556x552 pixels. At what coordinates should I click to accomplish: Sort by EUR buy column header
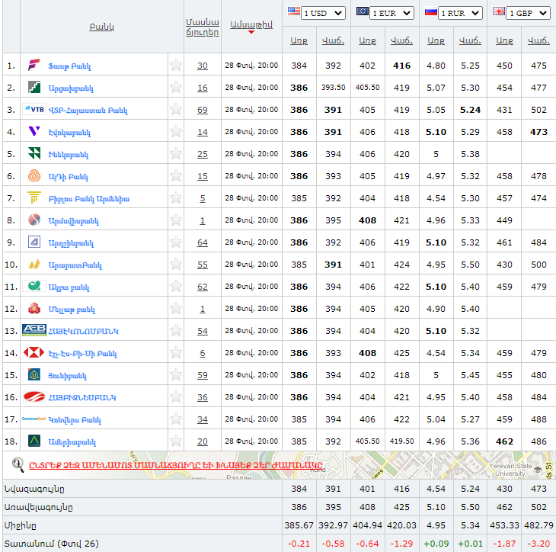(367, 41)
